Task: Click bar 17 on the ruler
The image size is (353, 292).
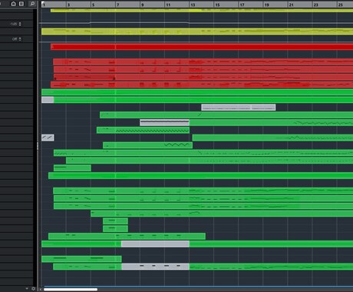Action: coord(242,5)
